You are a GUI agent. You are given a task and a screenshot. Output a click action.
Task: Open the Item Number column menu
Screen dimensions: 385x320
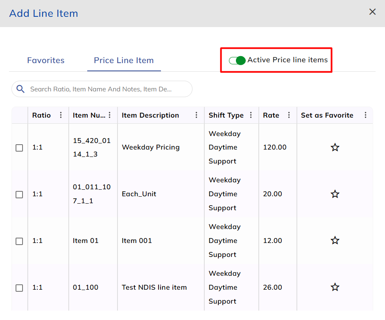point(109,115)
